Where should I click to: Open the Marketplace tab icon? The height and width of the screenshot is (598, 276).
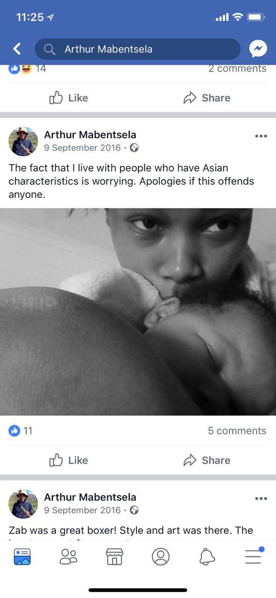(114, 556)
